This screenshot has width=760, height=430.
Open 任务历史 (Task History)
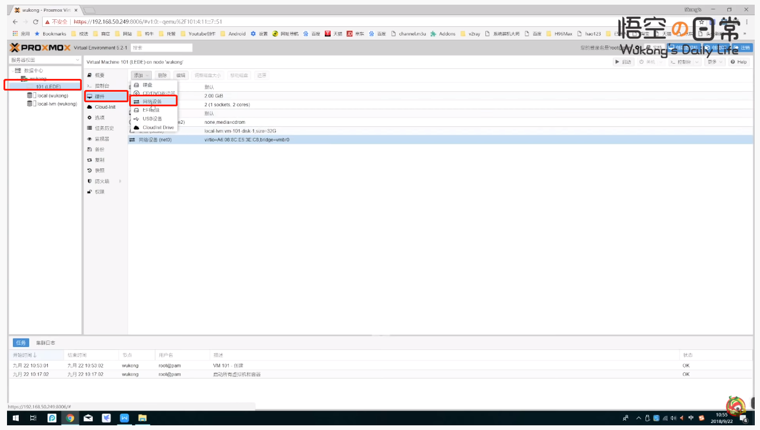coord(105,128)
